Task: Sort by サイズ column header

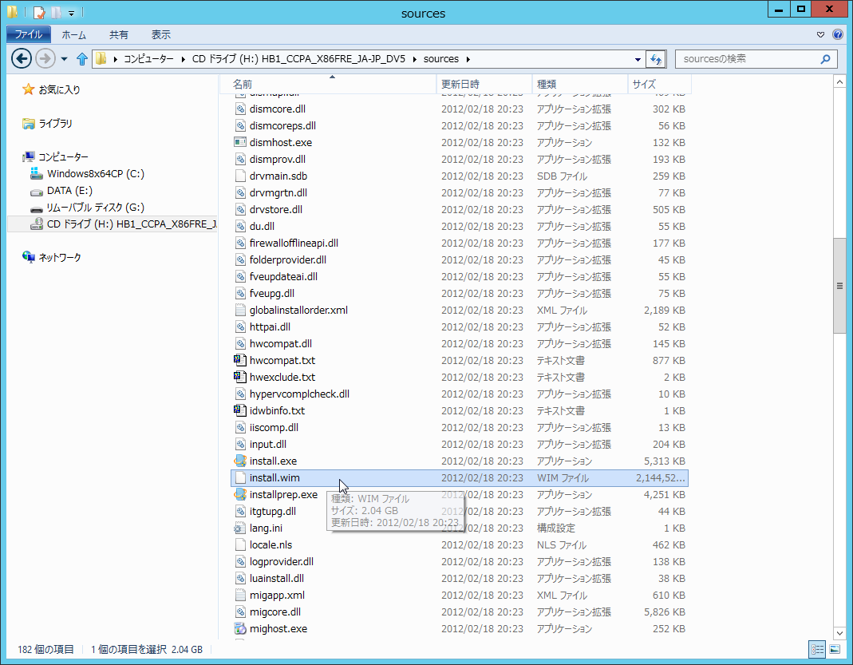Action: [659, 85]
